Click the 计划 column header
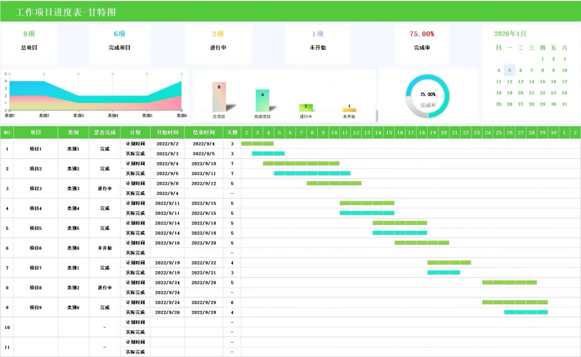This screenshot has height=357, width=581. (135, 133)
